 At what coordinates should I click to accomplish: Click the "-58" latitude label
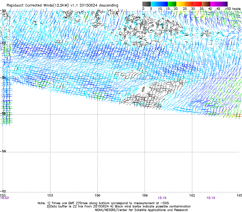pyautogui.click(x=3, y=151)
